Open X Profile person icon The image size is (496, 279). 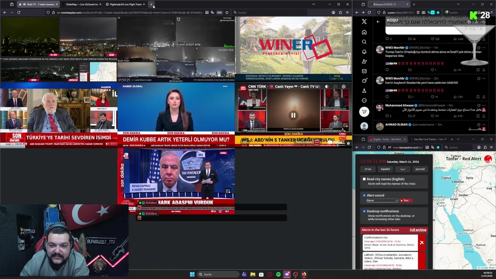point(364,91)
